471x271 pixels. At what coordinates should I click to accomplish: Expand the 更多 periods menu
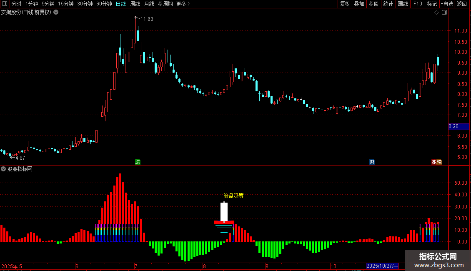point(183,4)
